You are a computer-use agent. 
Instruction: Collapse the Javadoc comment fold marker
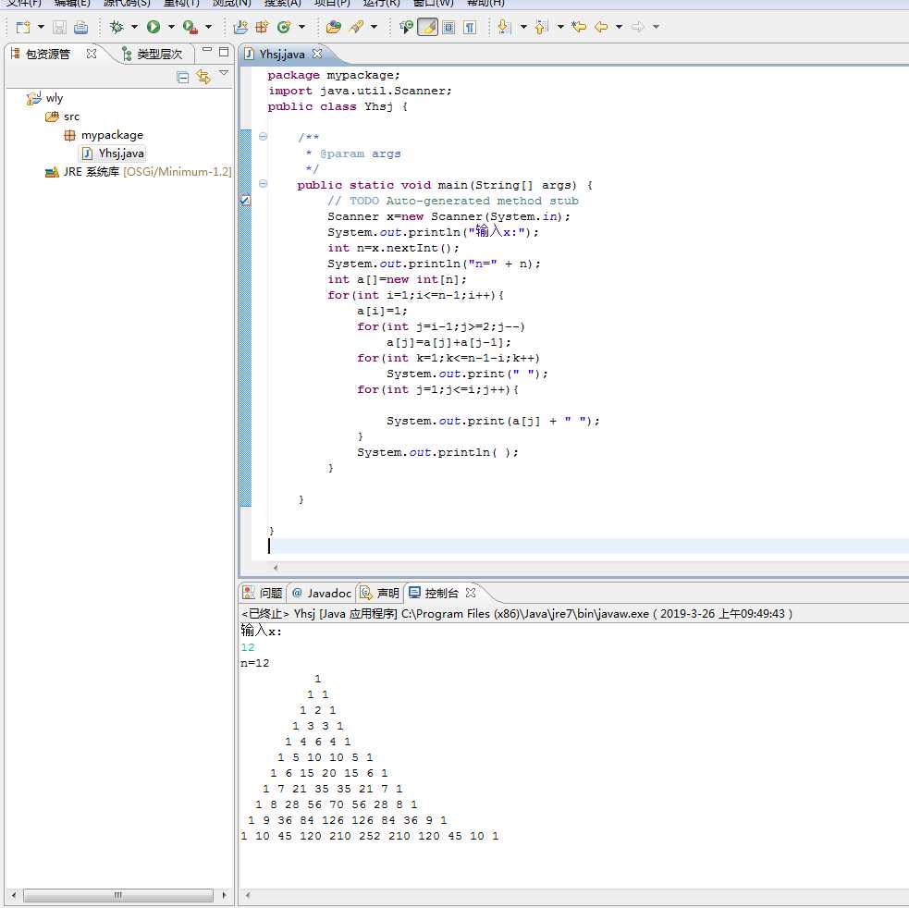[x=263, y=136]
